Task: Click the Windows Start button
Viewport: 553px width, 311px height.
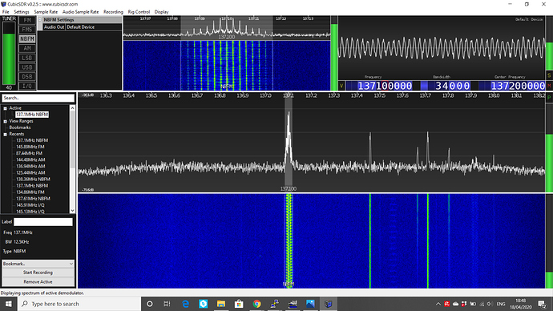Action: coord(8,304)
